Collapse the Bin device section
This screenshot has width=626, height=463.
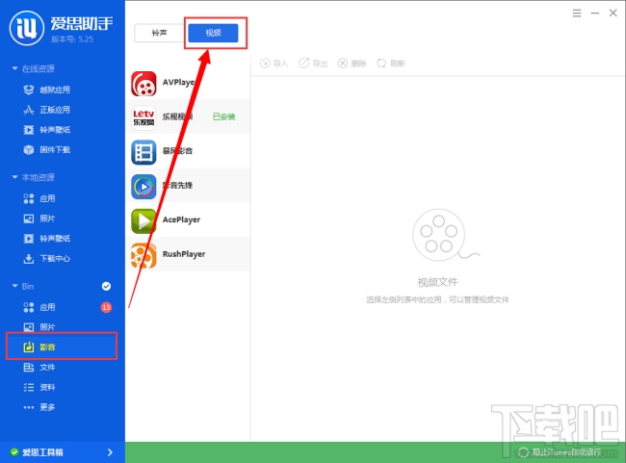tap(14, 286)
